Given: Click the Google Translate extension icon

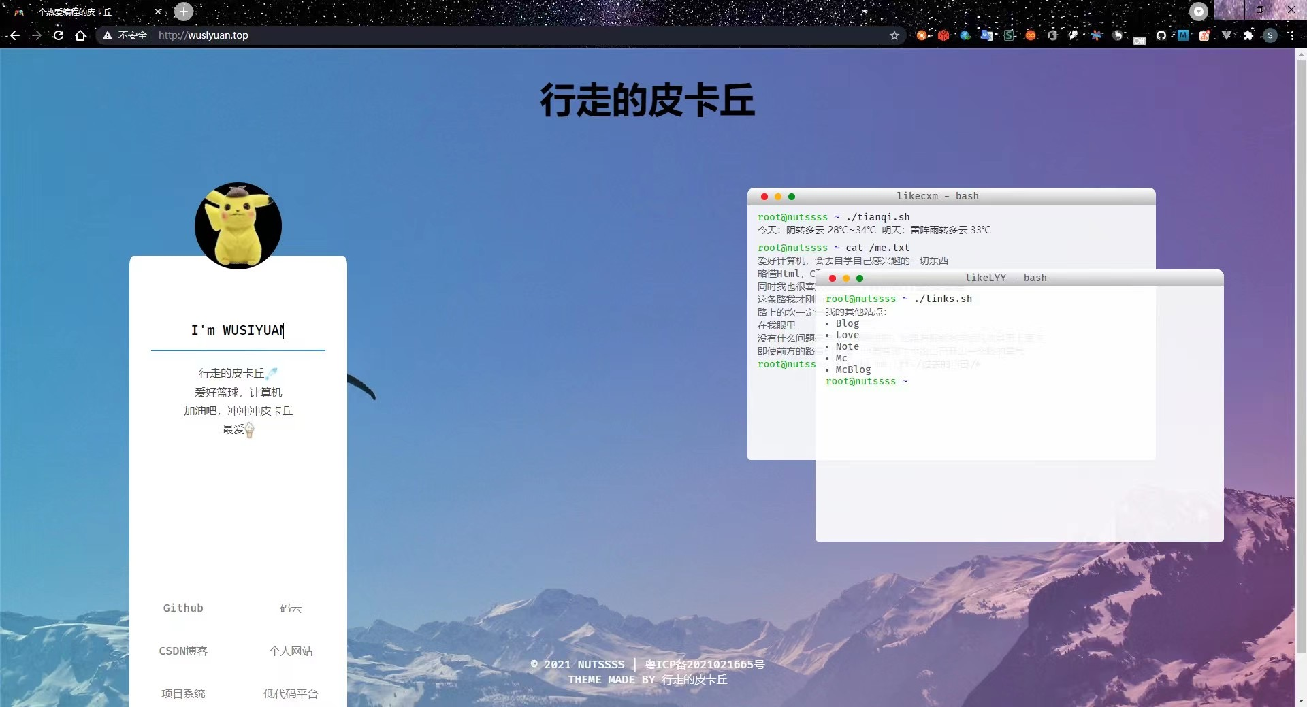Looking at the screenshot, I should (x=986, y=35).
